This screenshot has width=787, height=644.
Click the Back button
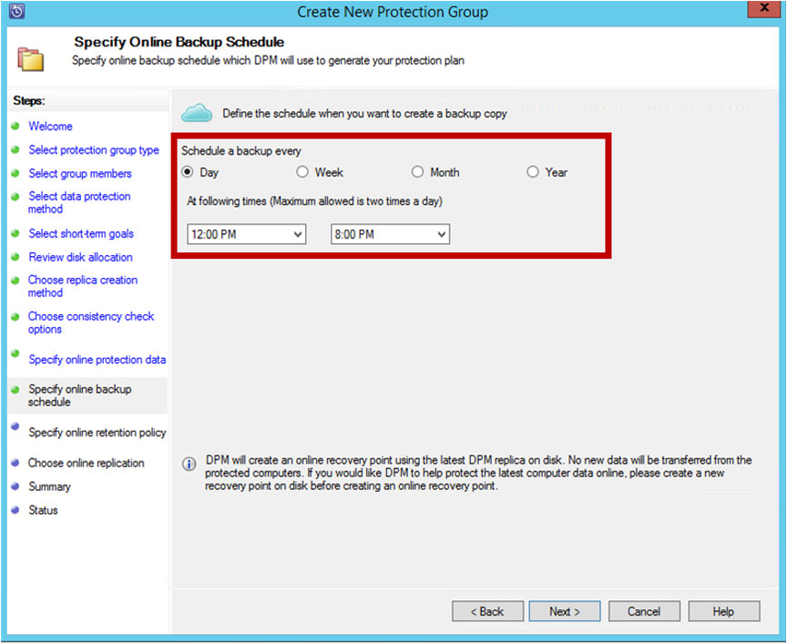point(487,611)
